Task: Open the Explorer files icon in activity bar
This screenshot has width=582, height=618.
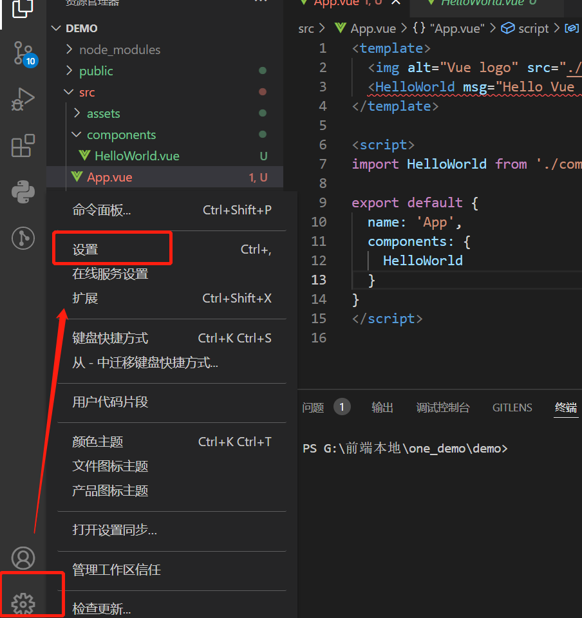Action: [23, 8]
